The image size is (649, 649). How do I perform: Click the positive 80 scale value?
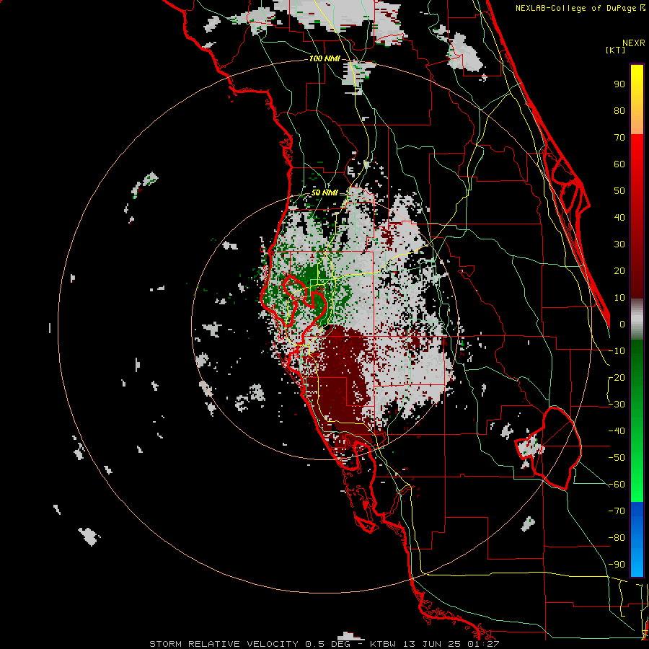point(619,111)
